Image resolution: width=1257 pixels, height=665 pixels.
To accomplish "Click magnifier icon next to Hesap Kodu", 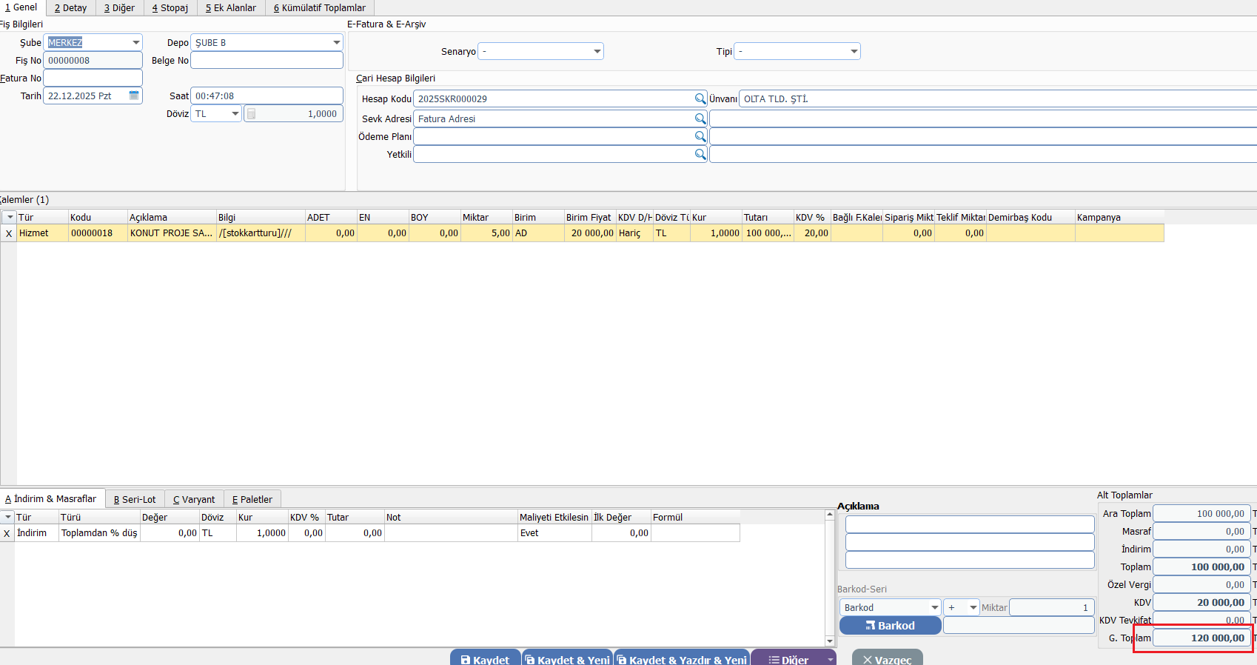I will (700, 98).
